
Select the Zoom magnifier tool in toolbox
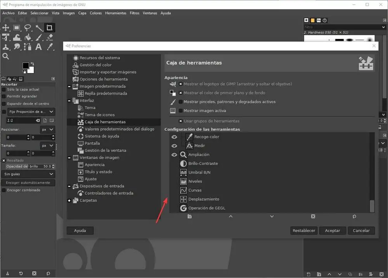[6, 56]
